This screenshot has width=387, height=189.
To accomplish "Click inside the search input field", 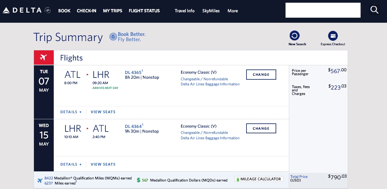I will 323,10.
